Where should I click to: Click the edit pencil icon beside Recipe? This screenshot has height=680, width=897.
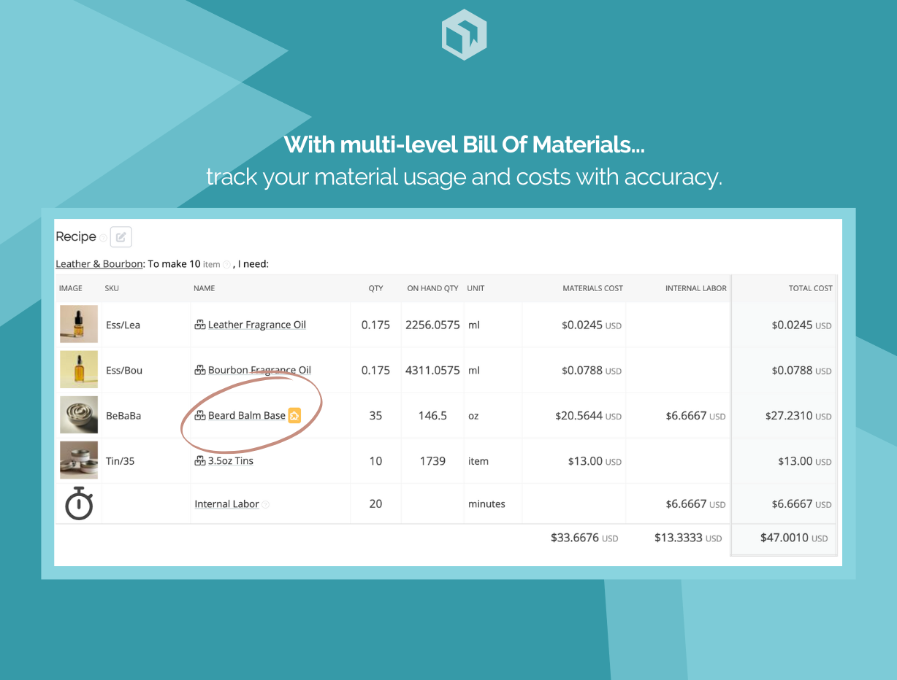click(121, 236)
